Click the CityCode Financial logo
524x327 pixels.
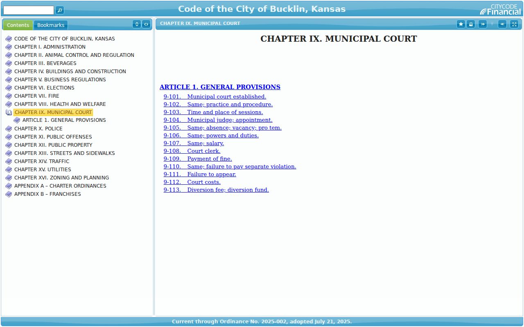501,9
